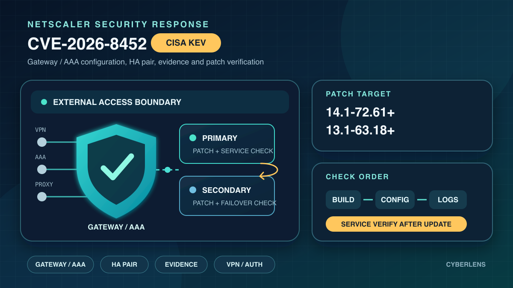The image size is (513, 288).
Task: Click the PATCH TARGET heading
Action: [x=358, y=94]
